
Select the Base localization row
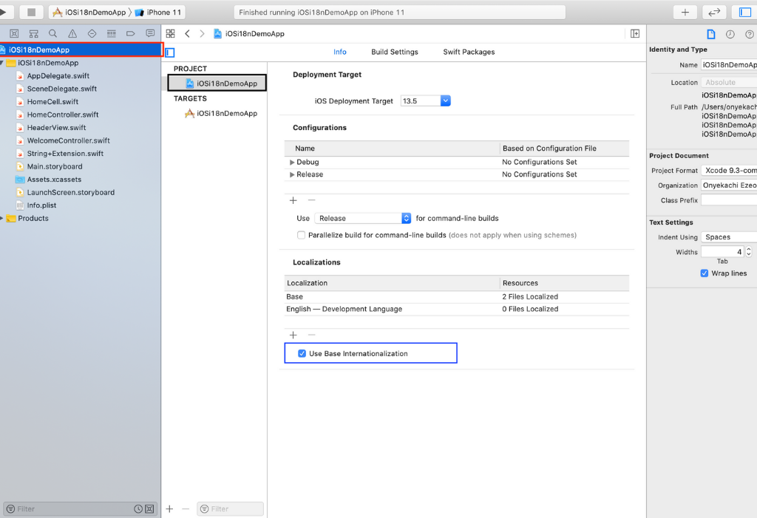pyautogui.click(x=457, y=297)
